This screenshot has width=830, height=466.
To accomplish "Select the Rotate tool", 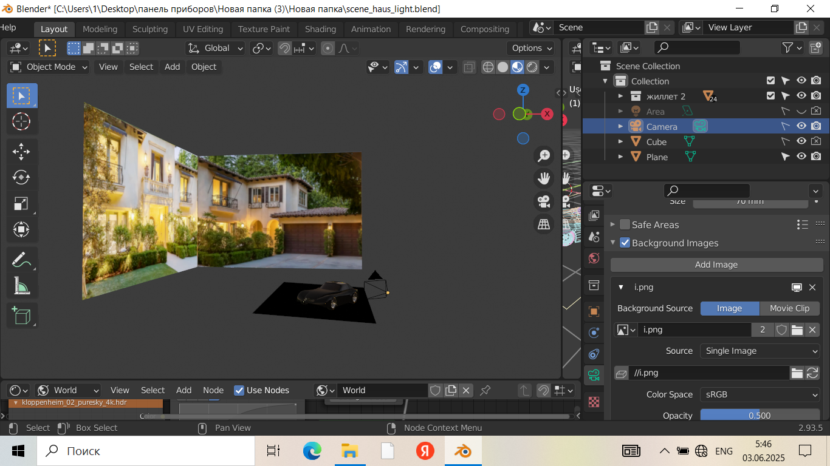I will point(21,177).
